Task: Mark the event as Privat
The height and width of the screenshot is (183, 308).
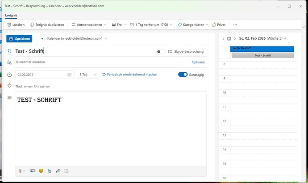Action: pyautogui.click(x=219, y=25)
